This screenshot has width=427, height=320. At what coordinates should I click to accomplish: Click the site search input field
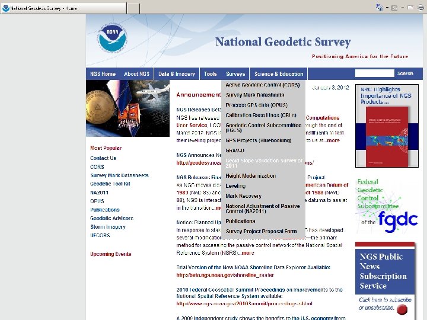374,73
